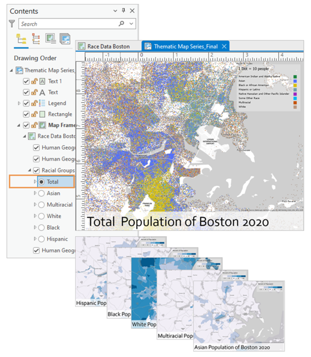
Task: Uncheck Rectangle visibility checkbox
Action: (x=26, y=114)
